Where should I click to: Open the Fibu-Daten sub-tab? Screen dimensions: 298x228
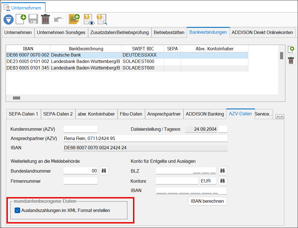click(x=131, y=114)
